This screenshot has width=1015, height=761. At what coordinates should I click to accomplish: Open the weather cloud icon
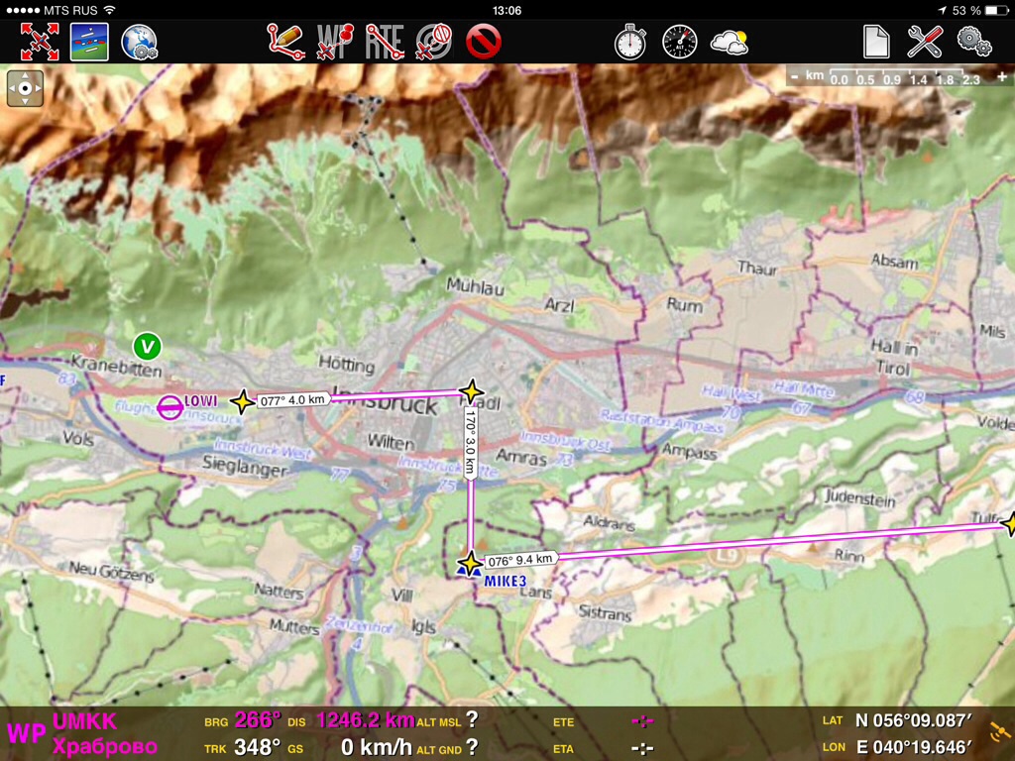(730, 42)
